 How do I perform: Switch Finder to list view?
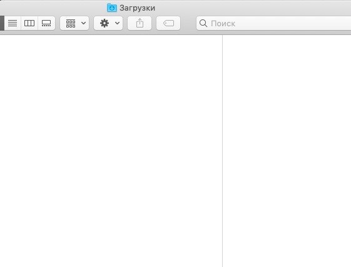pyautogui.click(x=13, y=23)
